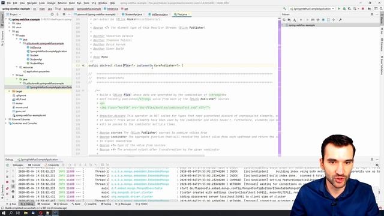The width and height of the screenshot is (384, 216).
Task: Click the Build project hammer icon
Action: tap(284, 9)
